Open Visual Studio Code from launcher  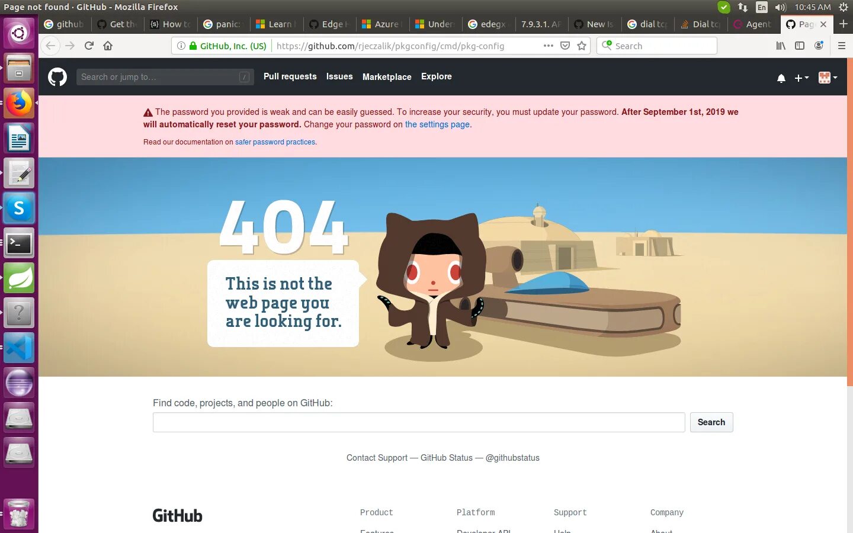(19, 348)
